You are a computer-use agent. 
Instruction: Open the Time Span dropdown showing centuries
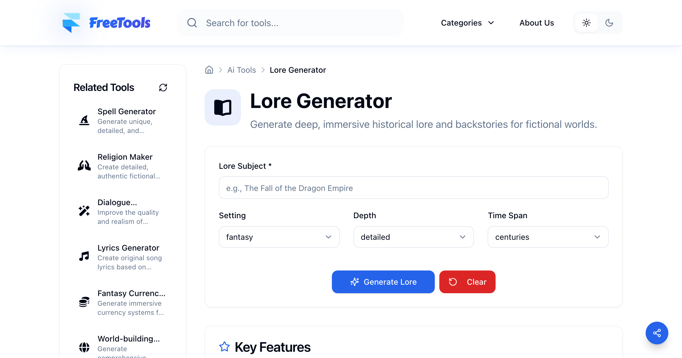click(548, 237)
